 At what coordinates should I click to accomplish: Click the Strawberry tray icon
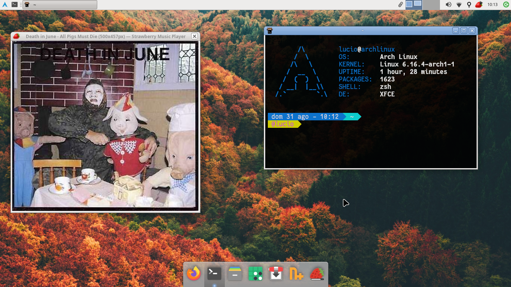[x=479, y=4]
